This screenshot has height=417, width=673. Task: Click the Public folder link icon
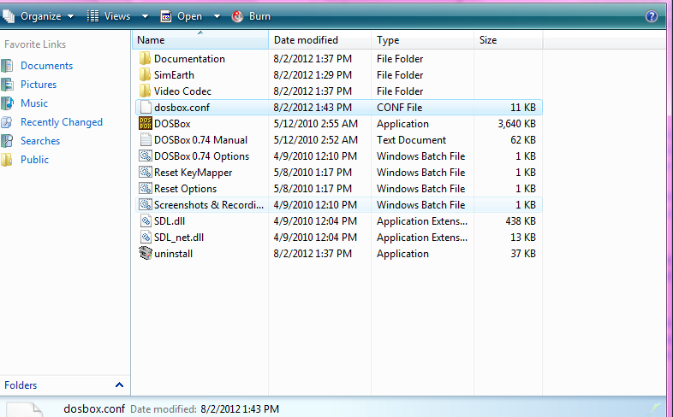[7, 160]
